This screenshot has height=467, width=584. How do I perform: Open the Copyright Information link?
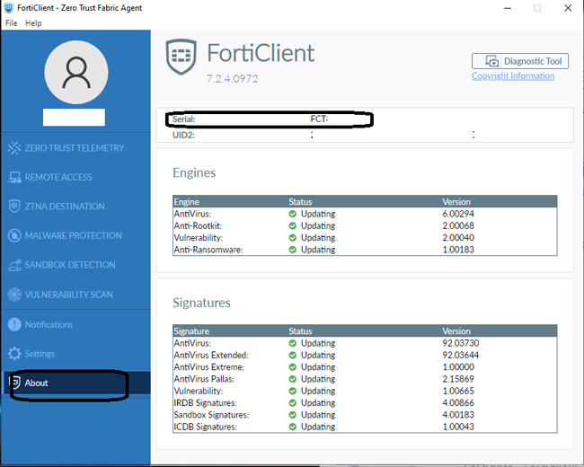pos(513,76)
